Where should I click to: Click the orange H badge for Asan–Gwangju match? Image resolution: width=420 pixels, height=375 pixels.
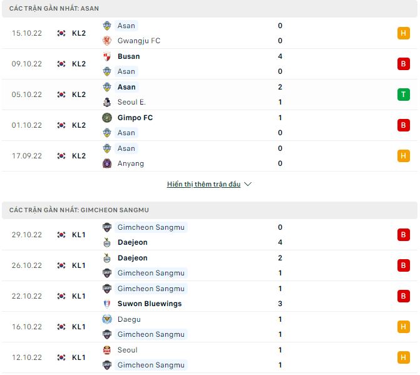coord(403,33)
